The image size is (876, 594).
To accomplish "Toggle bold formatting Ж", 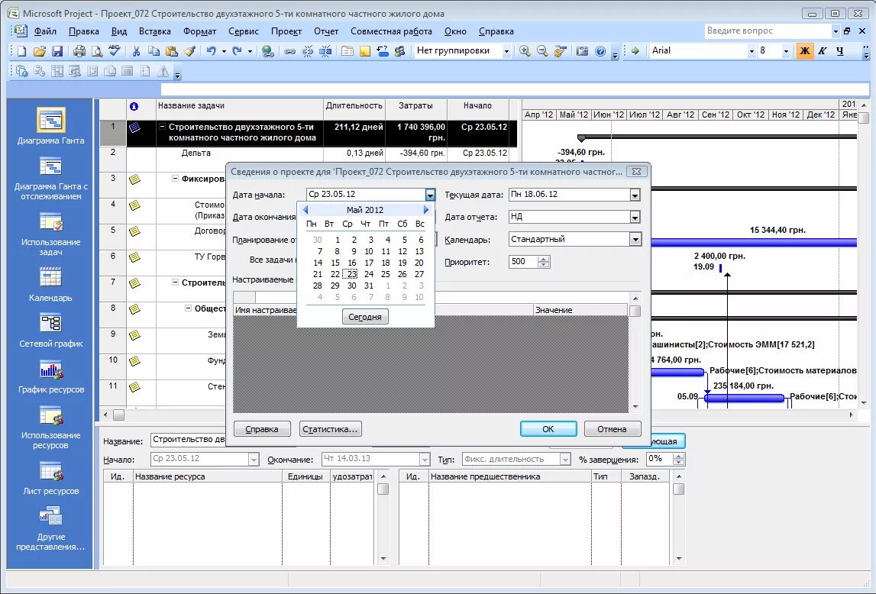I will [805, 51].
